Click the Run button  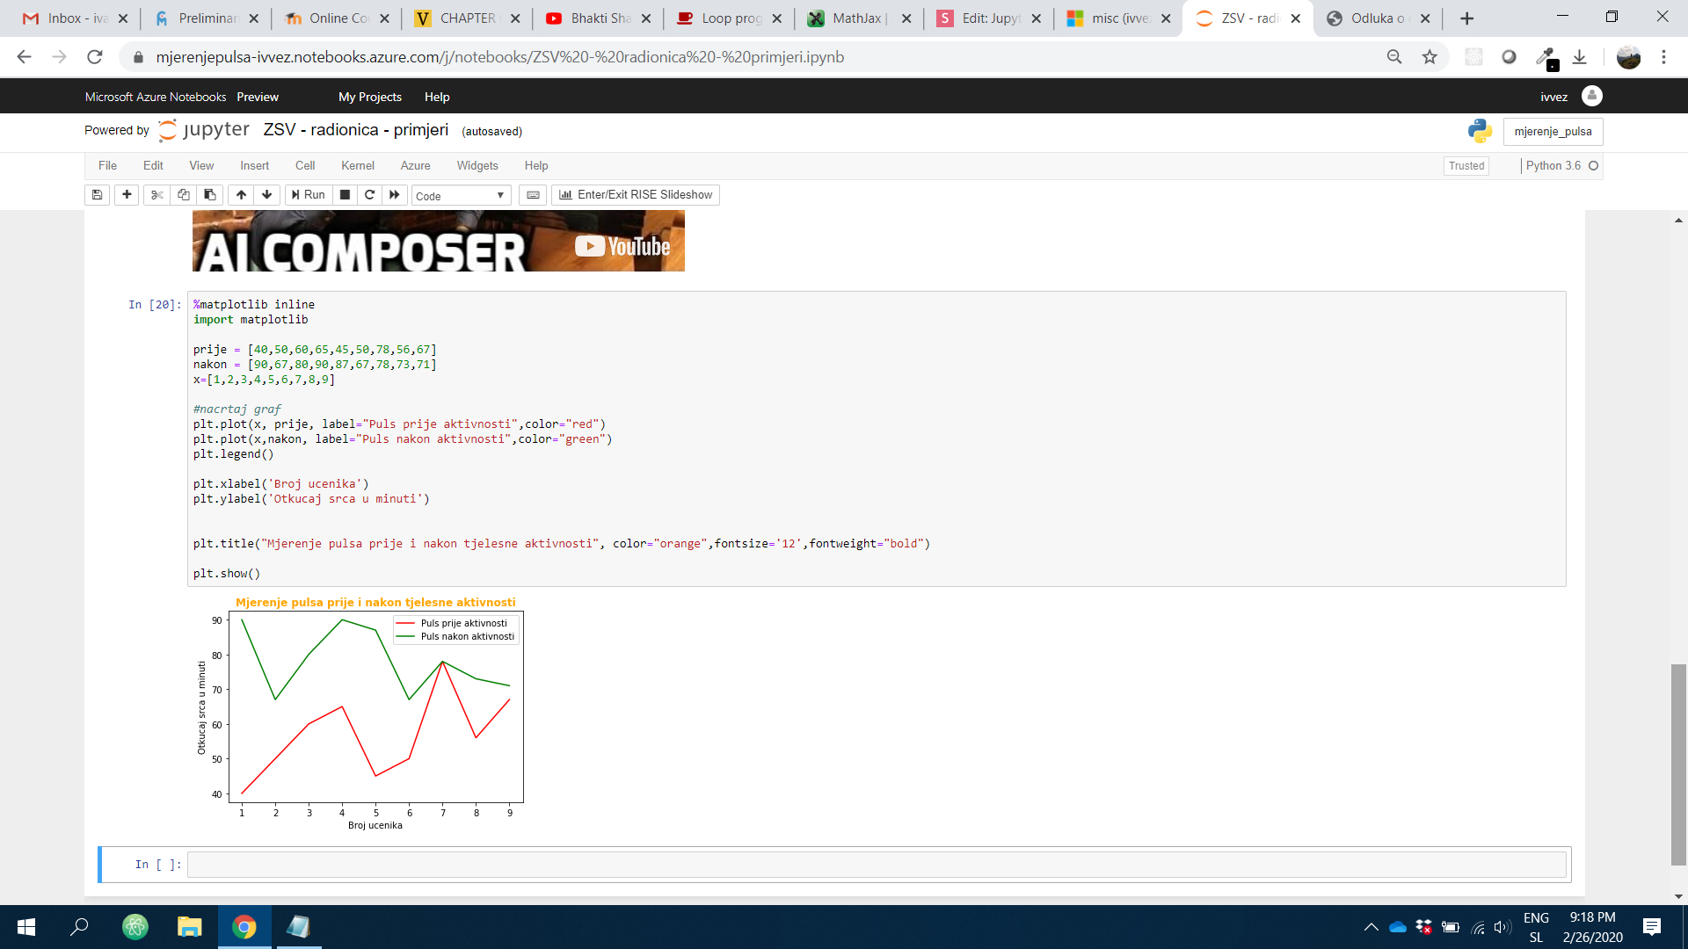[x=309, y=195]
